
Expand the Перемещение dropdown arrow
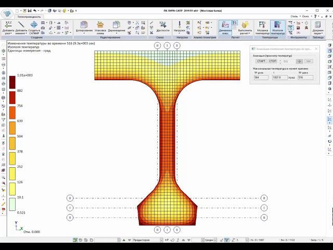117,33
